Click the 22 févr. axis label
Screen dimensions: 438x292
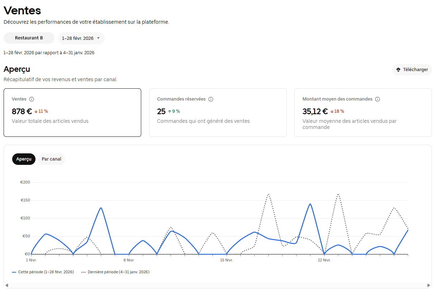pyautogui.click(x=324, y=260)
